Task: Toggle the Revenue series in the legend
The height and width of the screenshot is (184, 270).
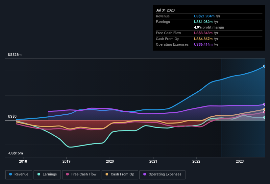Action: click(19, 174)
